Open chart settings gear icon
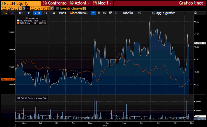 coord(196,13)
